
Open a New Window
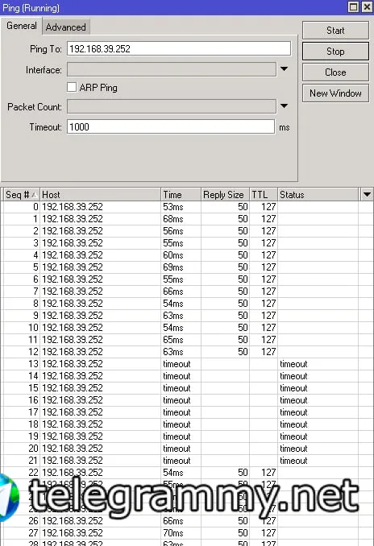coord(335,93)
